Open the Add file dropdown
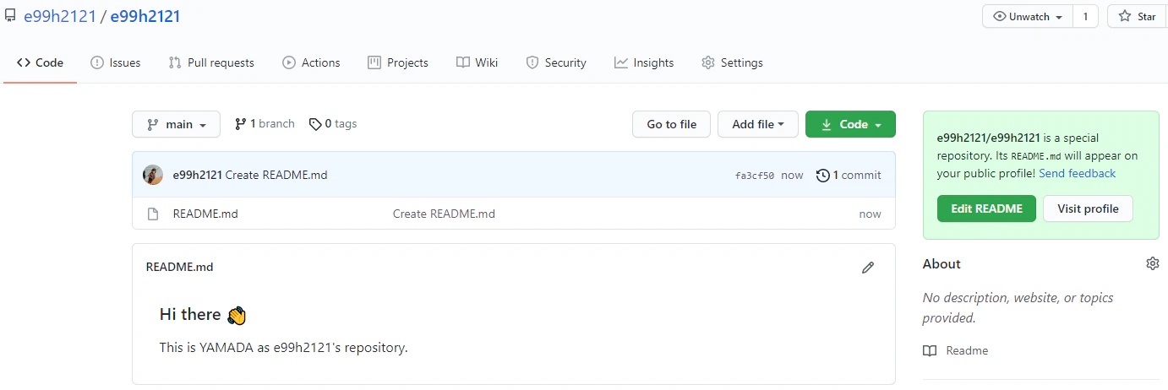 758,124
